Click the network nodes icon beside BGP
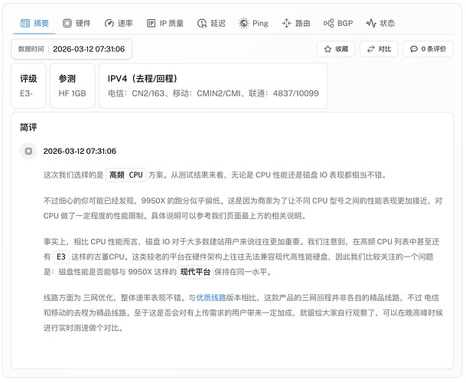The image size is (466, 383). click(x=328, y=23)
